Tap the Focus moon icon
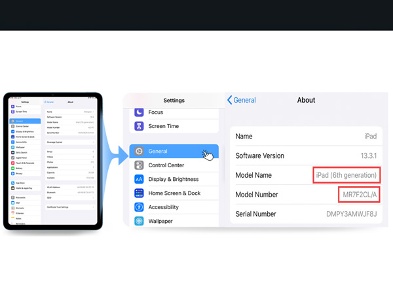Screen dimensions: 393x294 (x=139, y=112)
